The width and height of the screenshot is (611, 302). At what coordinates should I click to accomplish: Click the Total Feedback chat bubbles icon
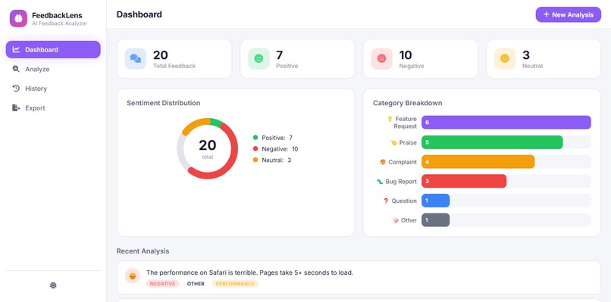[x=136, y=59]
